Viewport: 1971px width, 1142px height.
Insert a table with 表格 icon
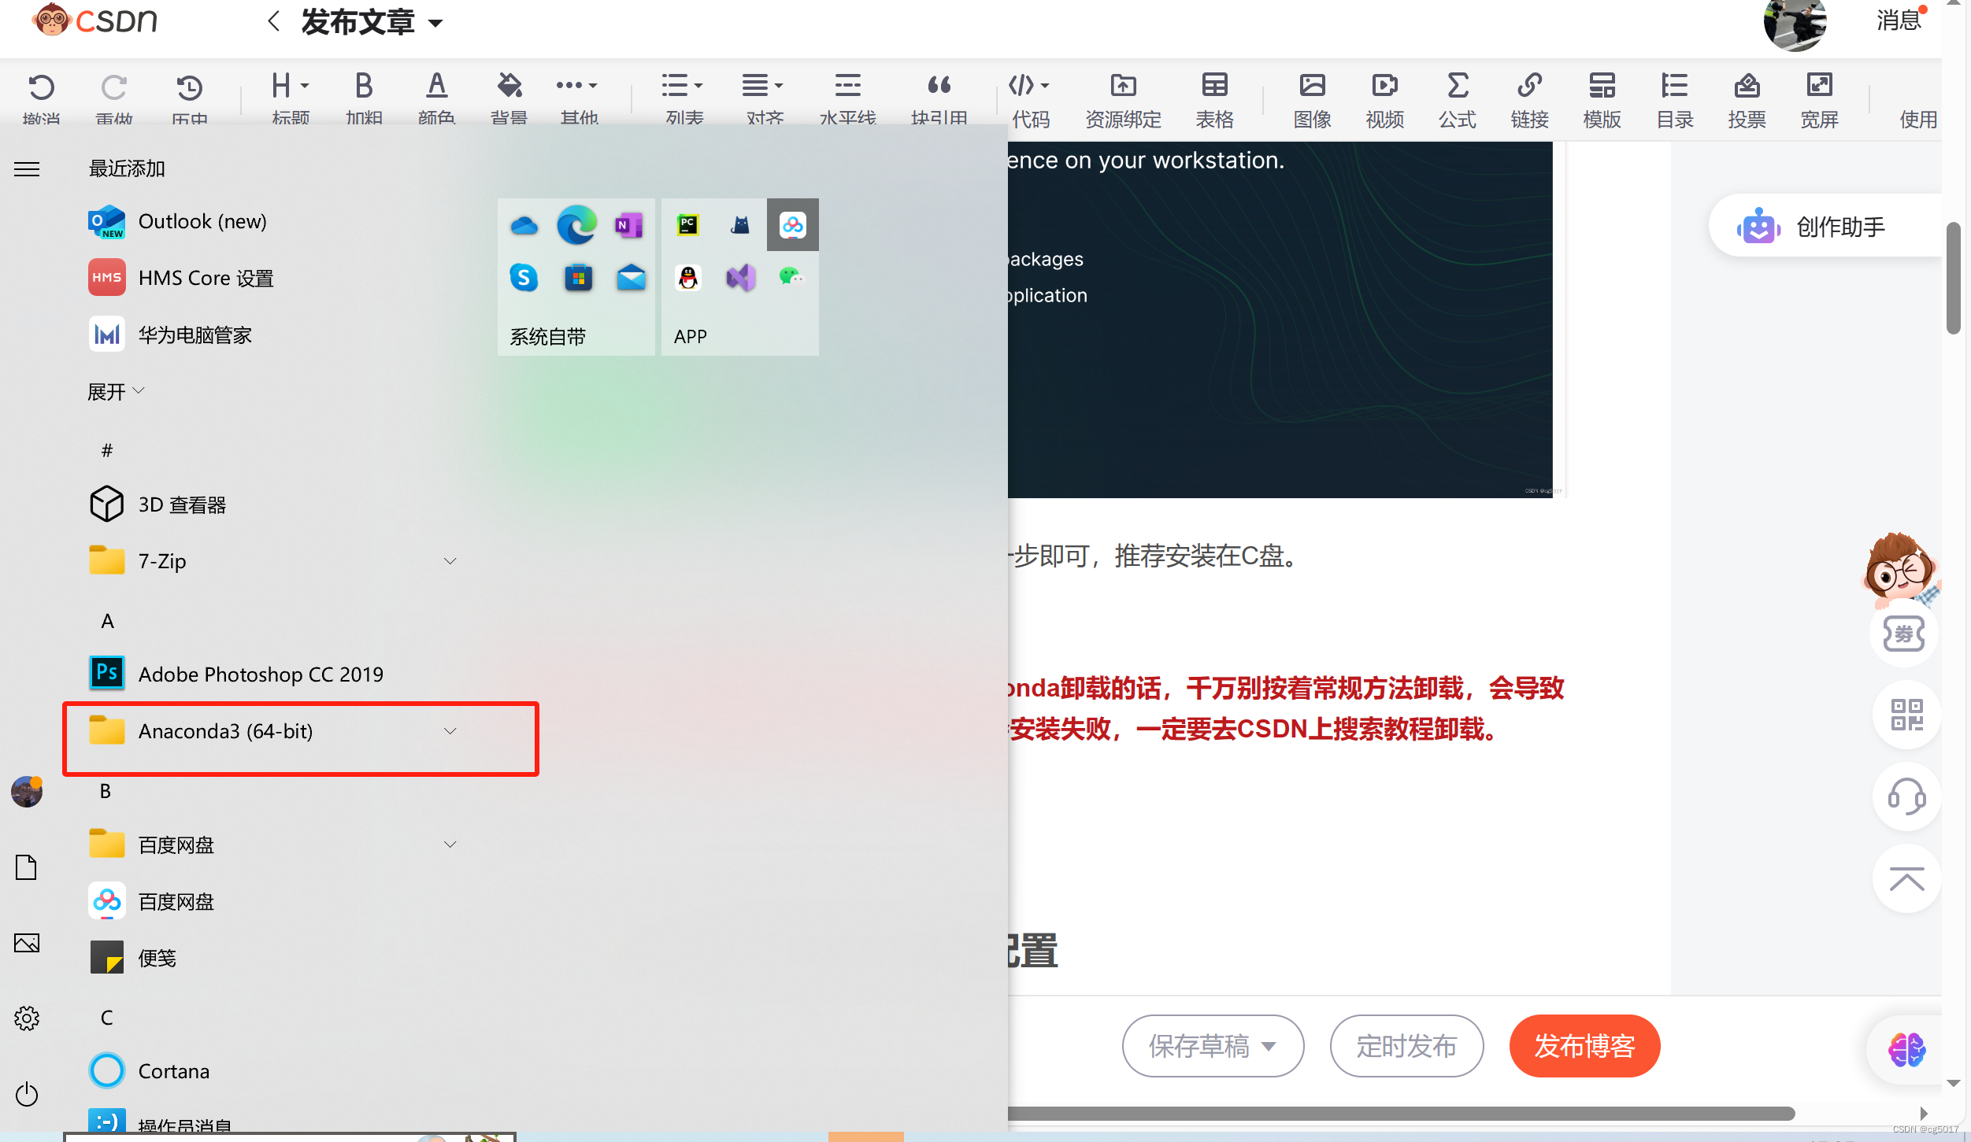coord(1214,86)
